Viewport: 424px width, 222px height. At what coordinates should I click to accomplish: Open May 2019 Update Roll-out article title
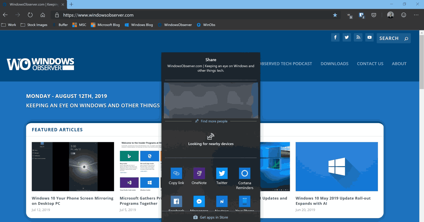[x=333, y=201]
